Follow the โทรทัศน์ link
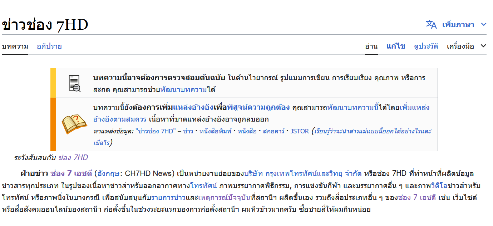 [204, 186]
